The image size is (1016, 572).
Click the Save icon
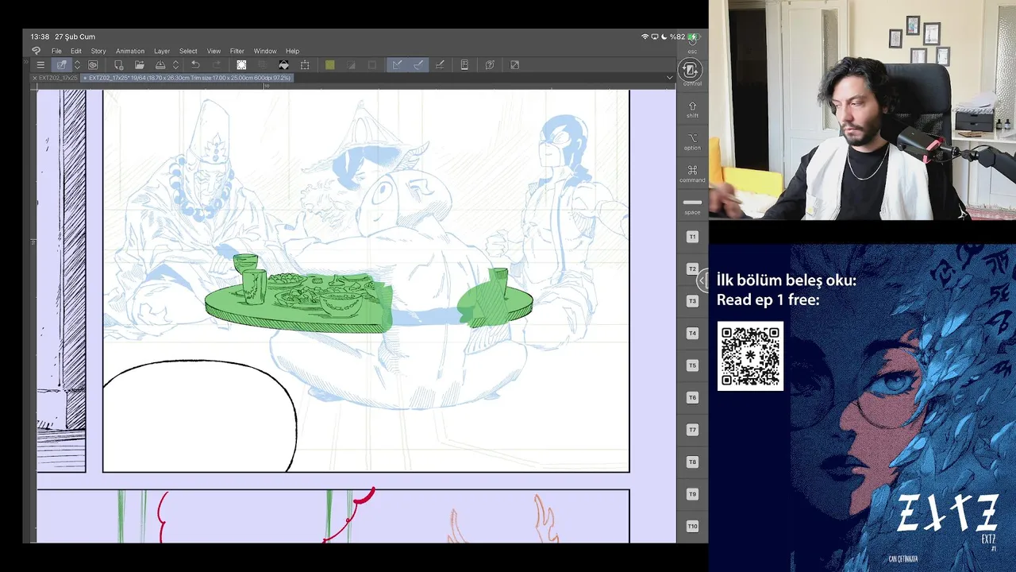click(160, 64)
